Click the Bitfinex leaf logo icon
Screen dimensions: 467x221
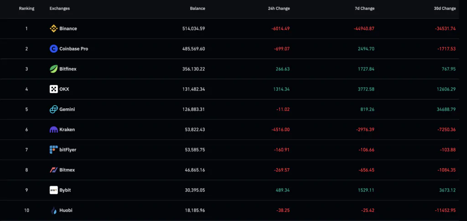coord(54,69)
